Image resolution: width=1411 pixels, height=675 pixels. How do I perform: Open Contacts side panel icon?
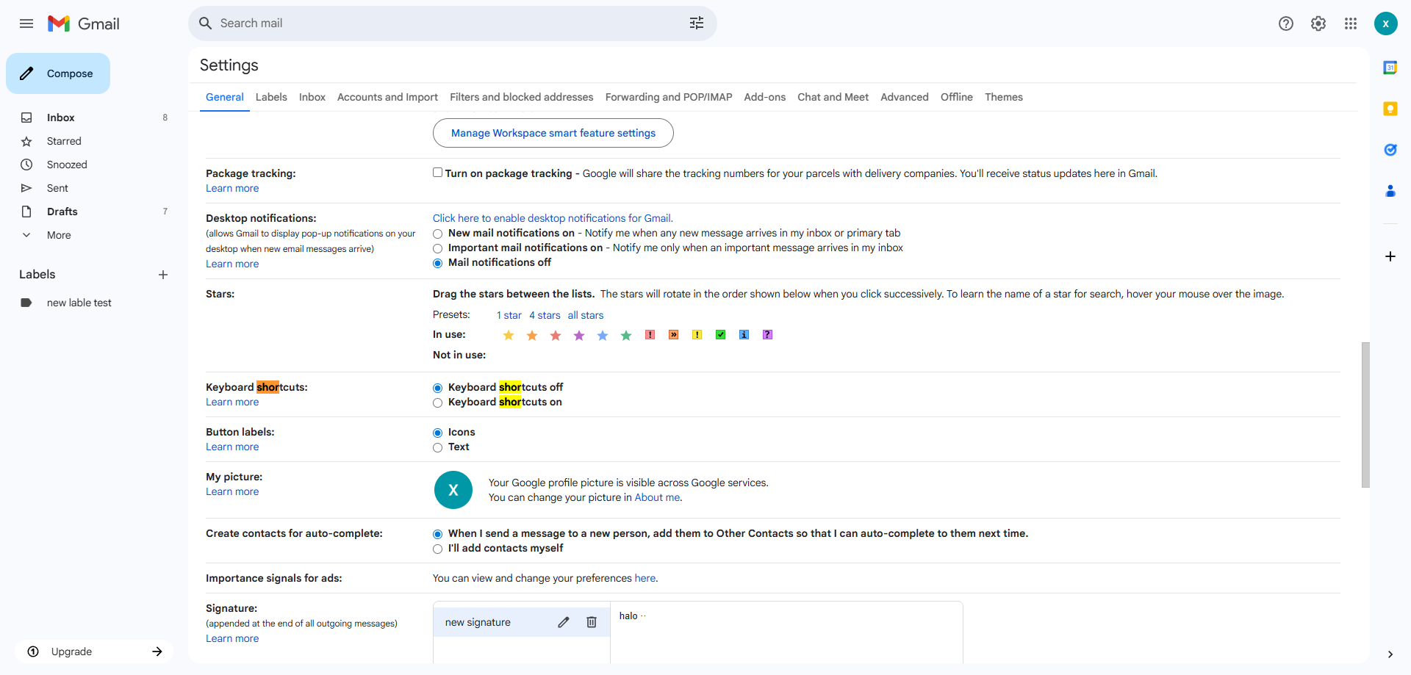click(1390, 191)
